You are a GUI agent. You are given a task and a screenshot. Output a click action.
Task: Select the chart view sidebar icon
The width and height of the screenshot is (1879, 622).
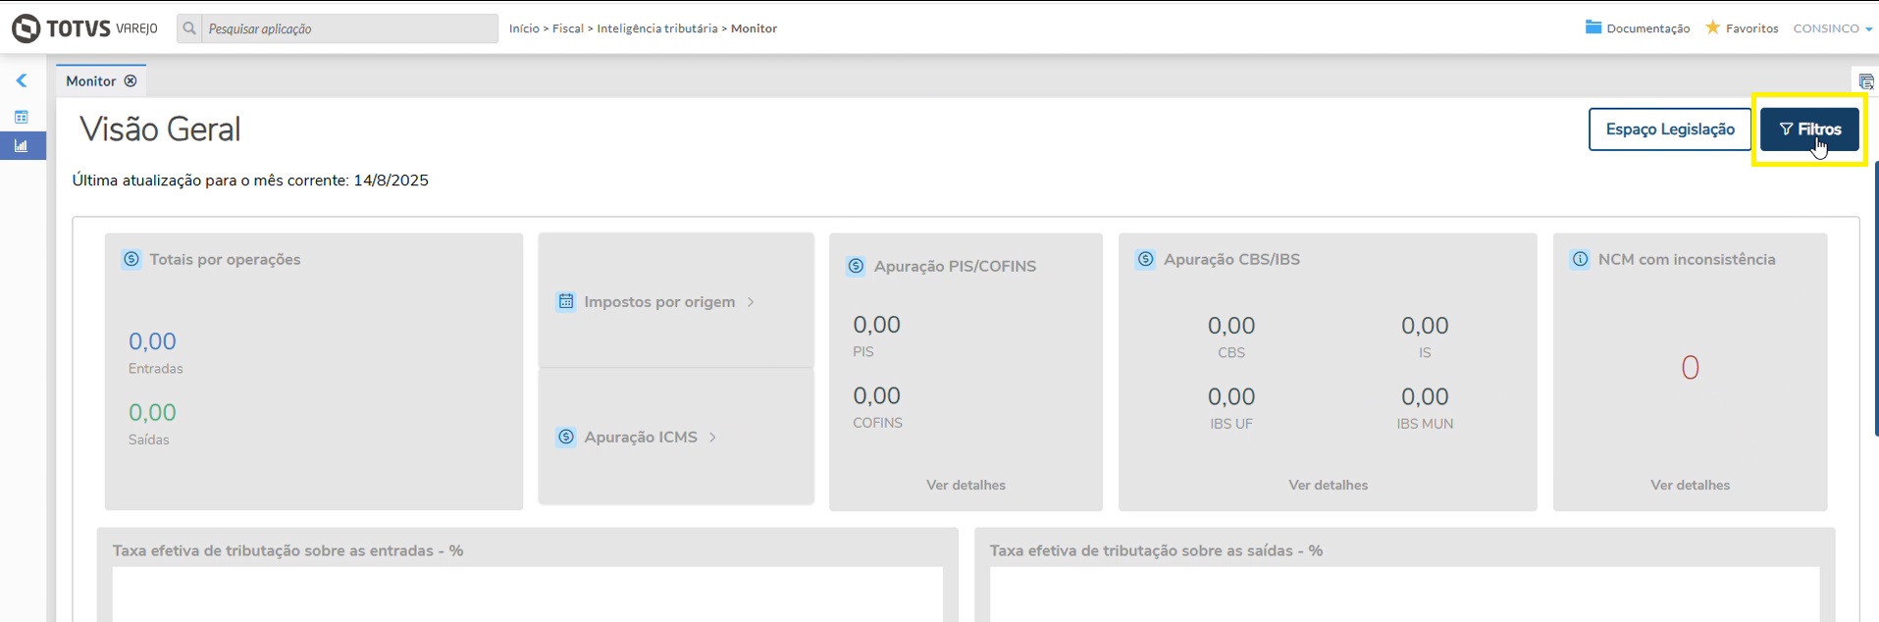click(22, 146)
